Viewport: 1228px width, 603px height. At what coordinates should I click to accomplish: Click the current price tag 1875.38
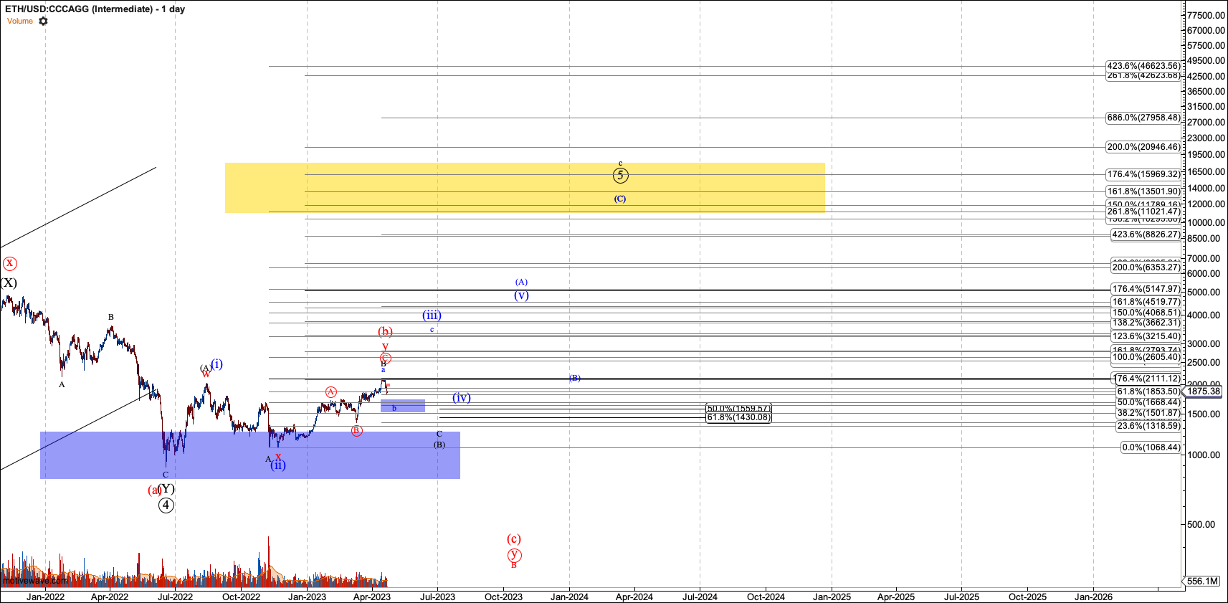tap(1202, 391)
